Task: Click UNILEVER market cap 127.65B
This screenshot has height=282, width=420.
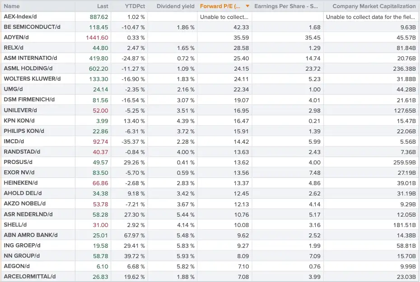Action: pyautogui.click(x=405, y=110)
